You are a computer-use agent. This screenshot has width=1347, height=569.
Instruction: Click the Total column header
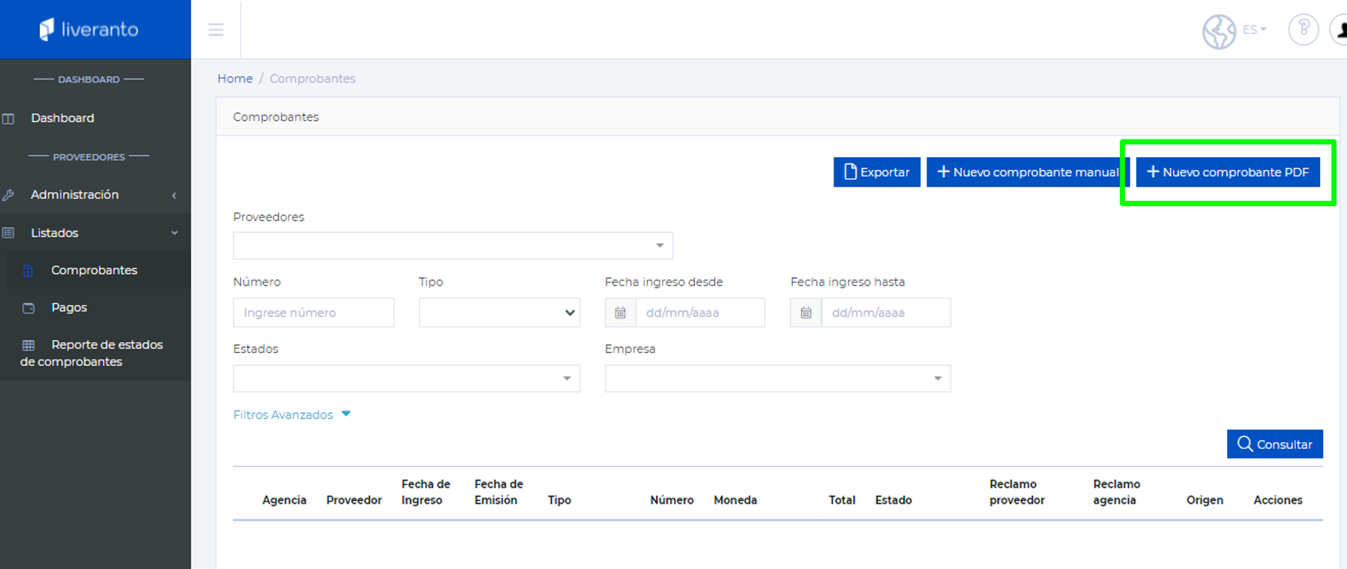tap(842, 500)
